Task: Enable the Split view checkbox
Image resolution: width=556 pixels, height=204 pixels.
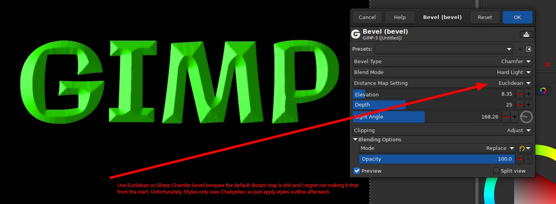Action: [x=510, y=171]
